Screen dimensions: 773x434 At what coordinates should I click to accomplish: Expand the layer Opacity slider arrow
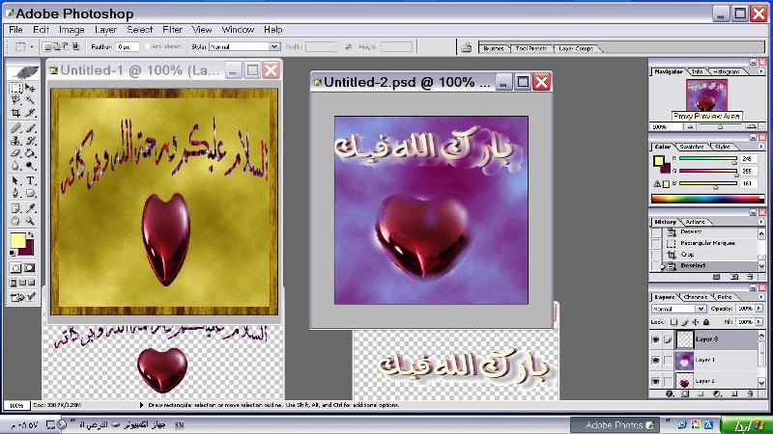pyautogui.click(x=759, y=309)
